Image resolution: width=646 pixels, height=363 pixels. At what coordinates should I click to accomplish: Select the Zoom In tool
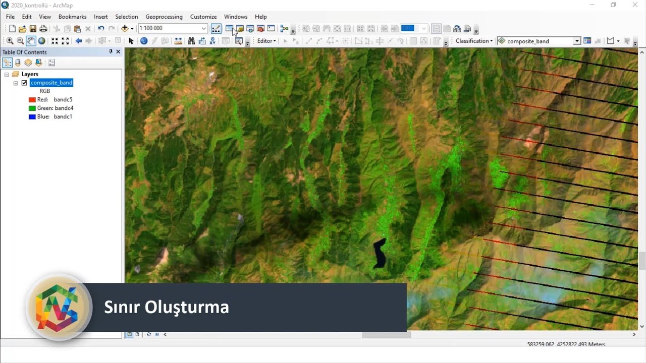10,41
